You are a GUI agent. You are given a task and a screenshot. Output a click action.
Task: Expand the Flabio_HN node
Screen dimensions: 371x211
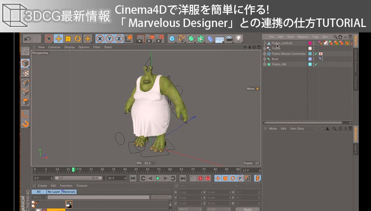coord(265,64)
